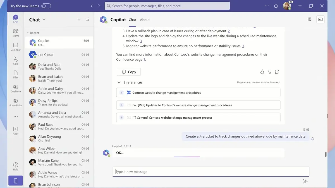Open the Calendar in the sidebar
This screenshot has height=188, width=335.
coord(16,47)
